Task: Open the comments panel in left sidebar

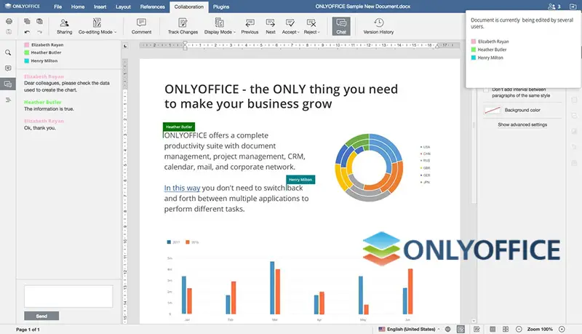Action: 8,68
